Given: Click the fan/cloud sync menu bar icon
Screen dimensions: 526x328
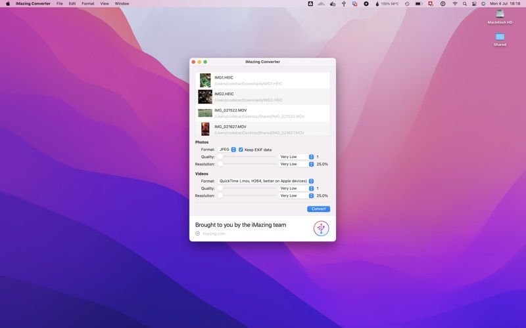Looking at the screenshot, I should (x=333, y=4).
